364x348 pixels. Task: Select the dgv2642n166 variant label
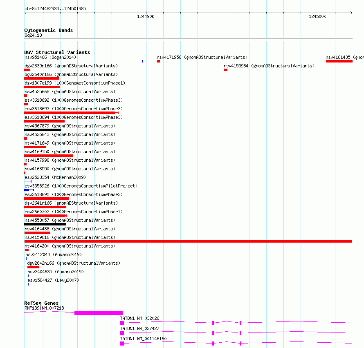coord(74,263)
